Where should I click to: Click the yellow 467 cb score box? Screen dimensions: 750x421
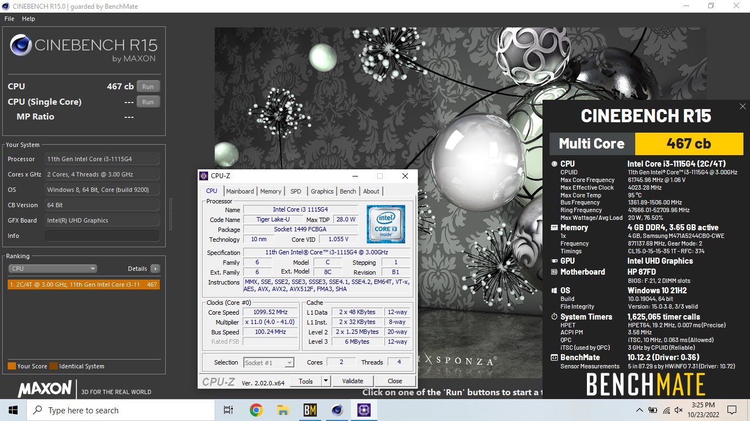pos(689,144)
